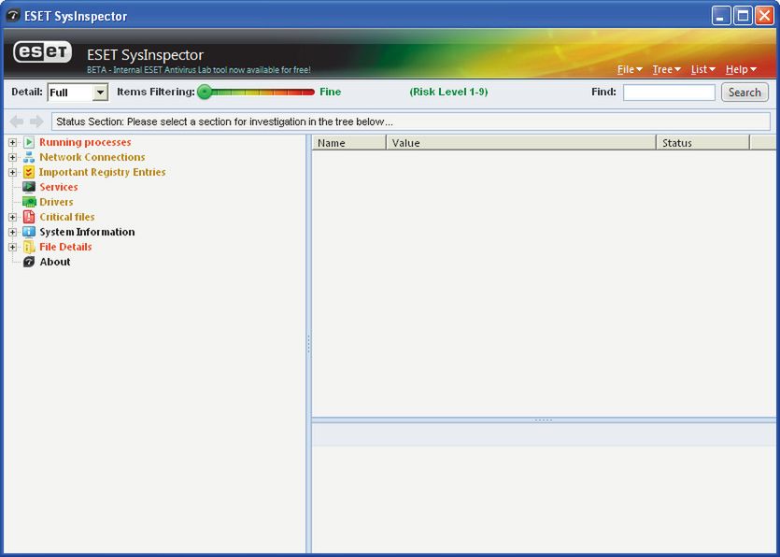Expand the Running processes node
The width and height of the screenshot is (780, 557).
pos(12,142)
